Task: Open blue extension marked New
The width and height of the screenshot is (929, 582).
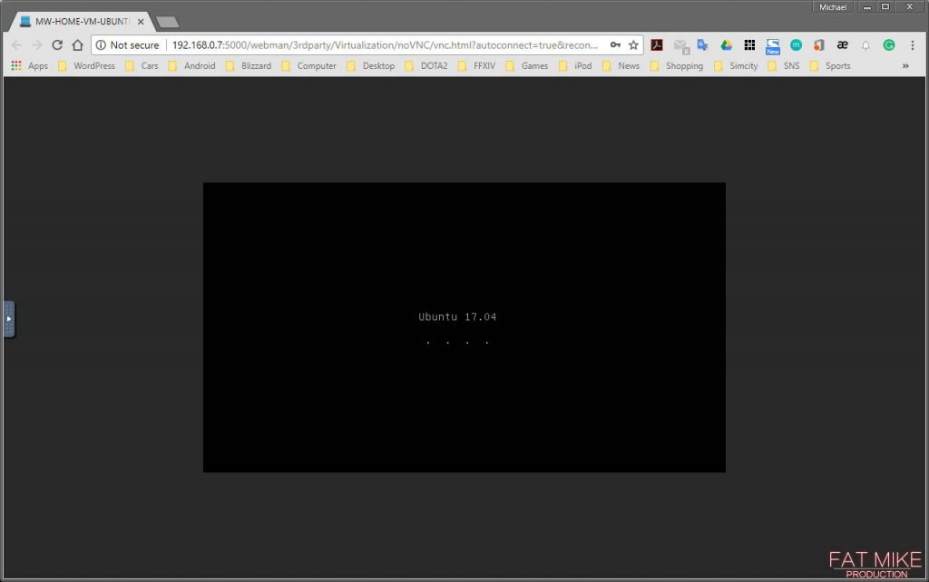Action: [x=773, y=46]
